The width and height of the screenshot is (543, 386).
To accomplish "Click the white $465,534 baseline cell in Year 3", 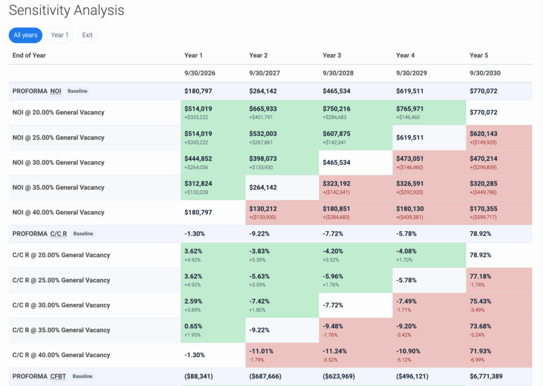I will pyautogui.click(x=337, y=162).
